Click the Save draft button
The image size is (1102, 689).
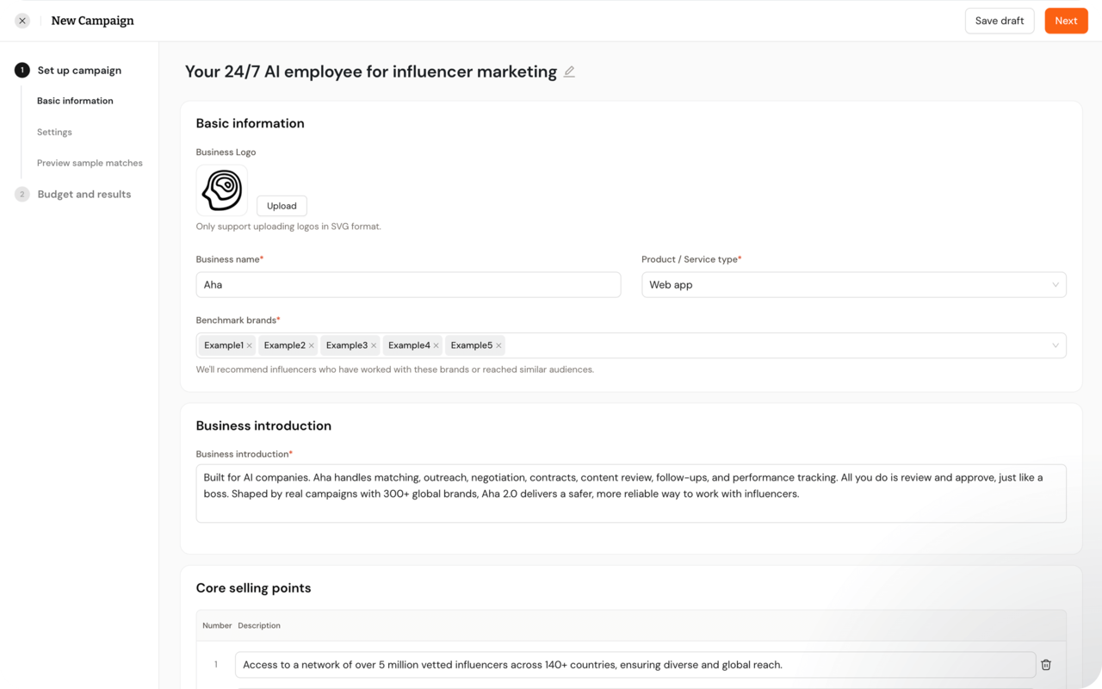999,21
